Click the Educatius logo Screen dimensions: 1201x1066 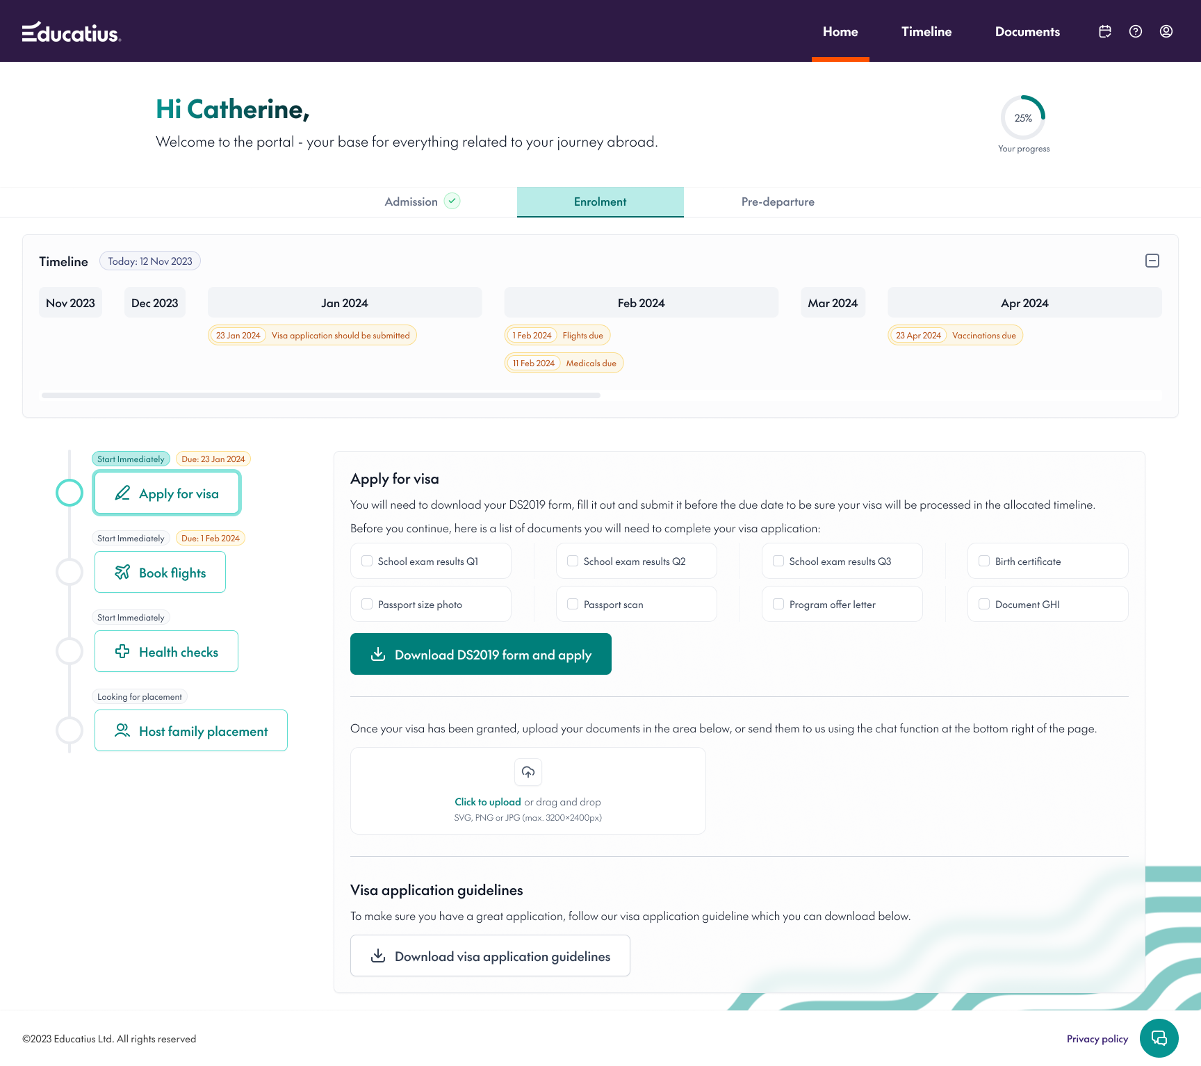click(72, 32)
